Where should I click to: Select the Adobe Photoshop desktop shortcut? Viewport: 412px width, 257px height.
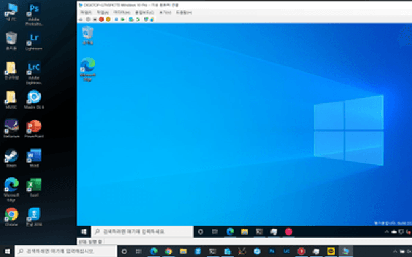pos(34,14)
